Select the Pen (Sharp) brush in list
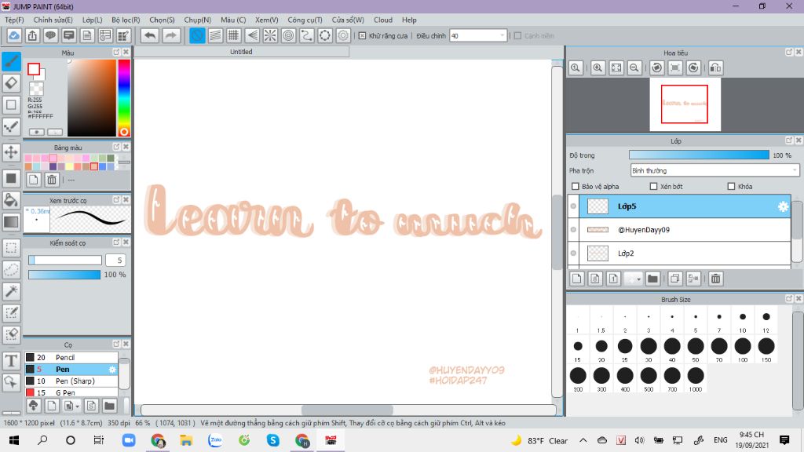 [71, 381]
